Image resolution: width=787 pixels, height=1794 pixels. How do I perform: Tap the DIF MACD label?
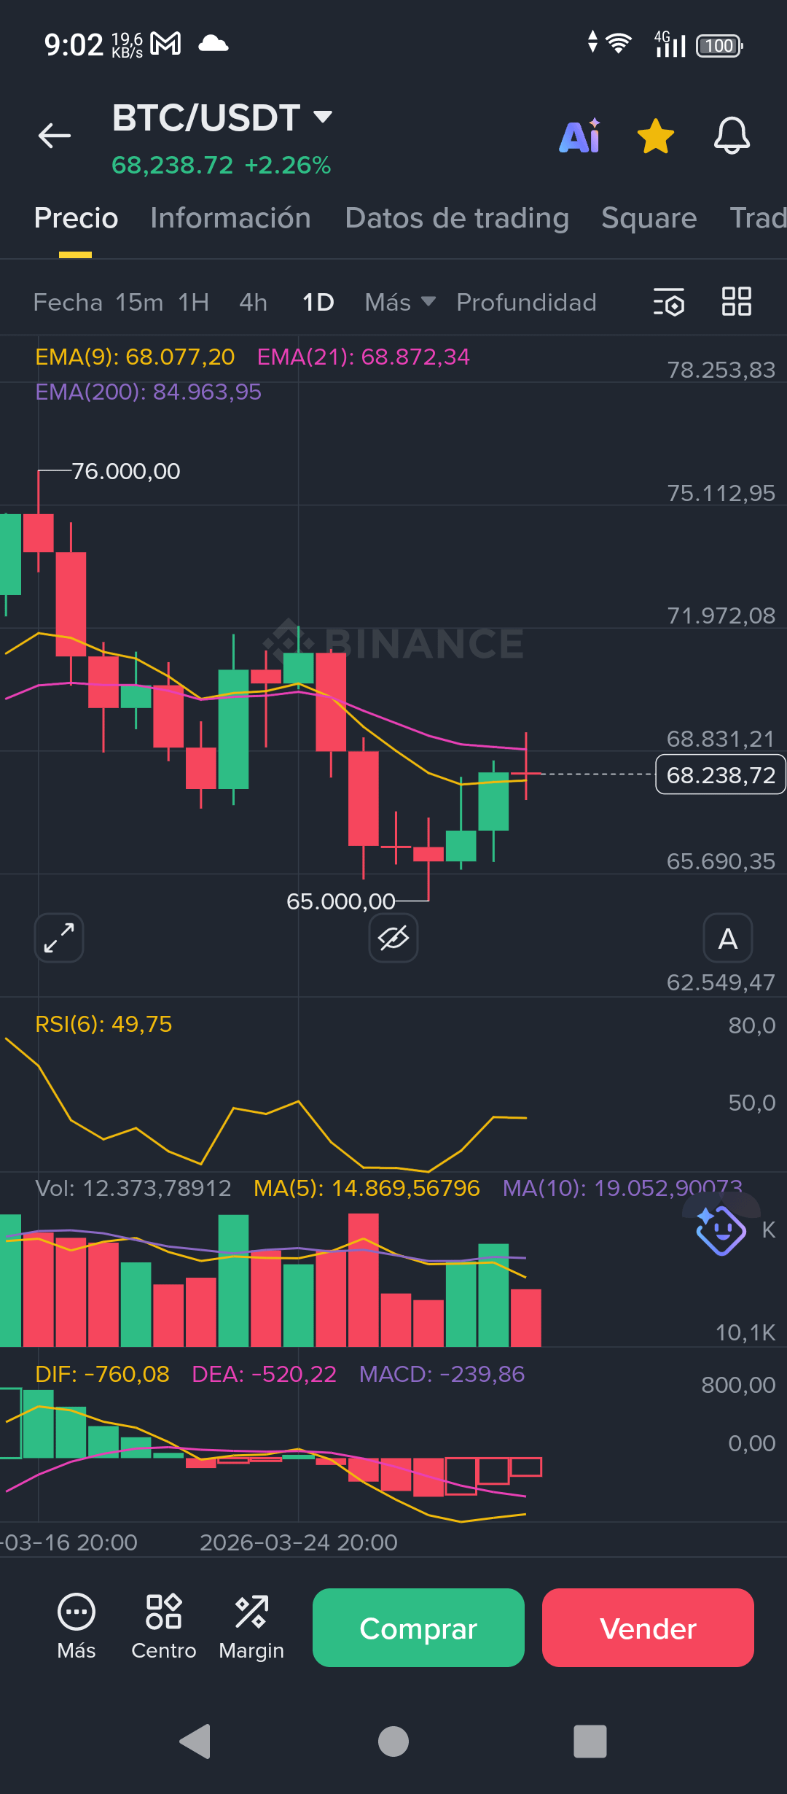coord(102,1374)
